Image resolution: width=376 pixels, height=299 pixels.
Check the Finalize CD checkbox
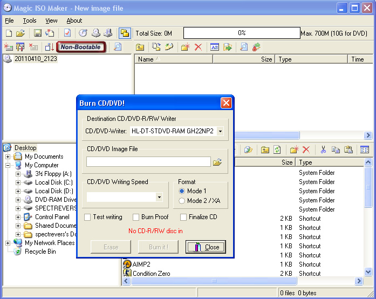[183, 217]
